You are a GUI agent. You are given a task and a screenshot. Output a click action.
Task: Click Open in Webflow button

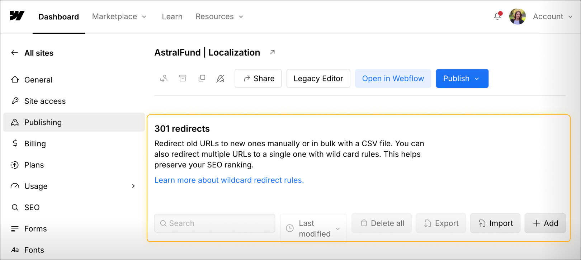(393, 79)
